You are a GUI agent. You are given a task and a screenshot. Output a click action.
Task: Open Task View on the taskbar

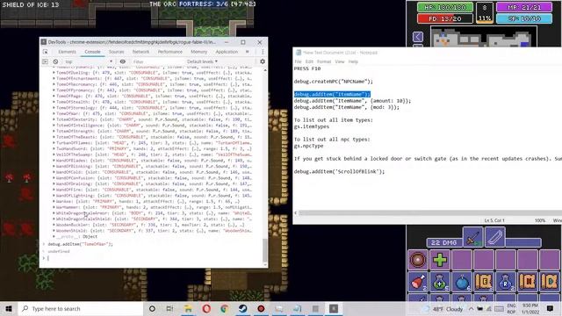pyautogui.click(x=169, y=308)
